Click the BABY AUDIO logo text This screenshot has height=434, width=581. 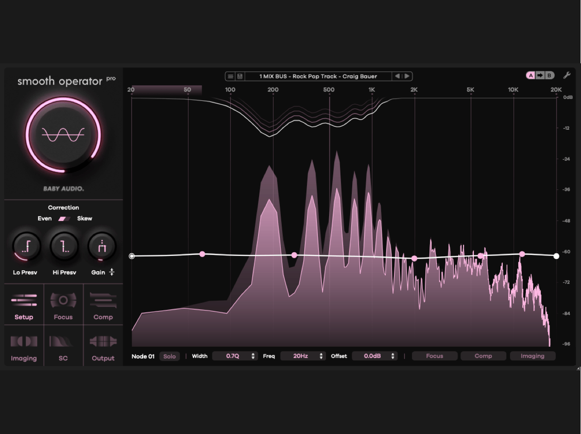(x=64, y=189)
